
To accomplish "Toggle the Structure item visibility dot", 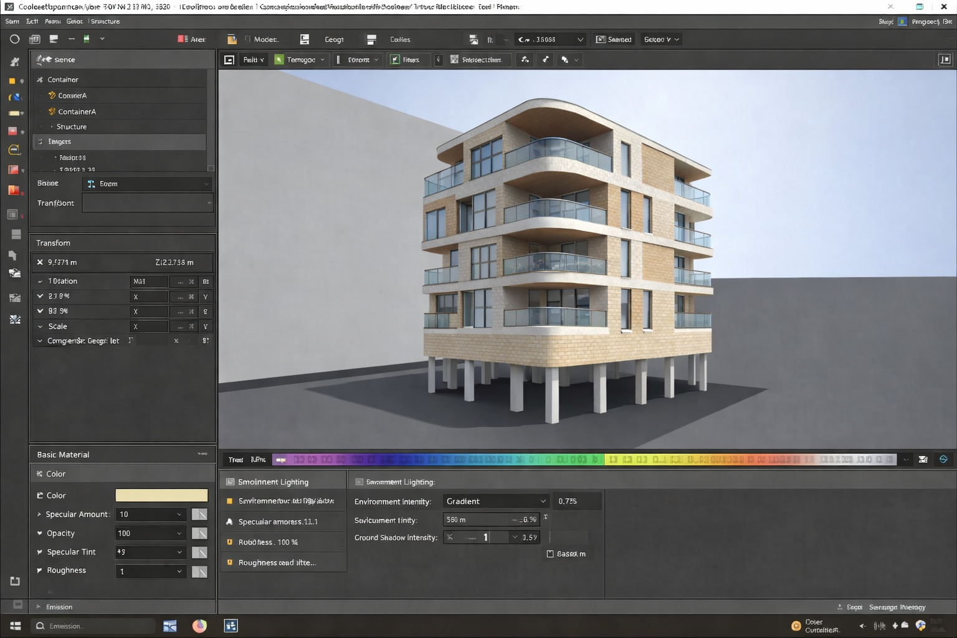I will pos(41,126).
